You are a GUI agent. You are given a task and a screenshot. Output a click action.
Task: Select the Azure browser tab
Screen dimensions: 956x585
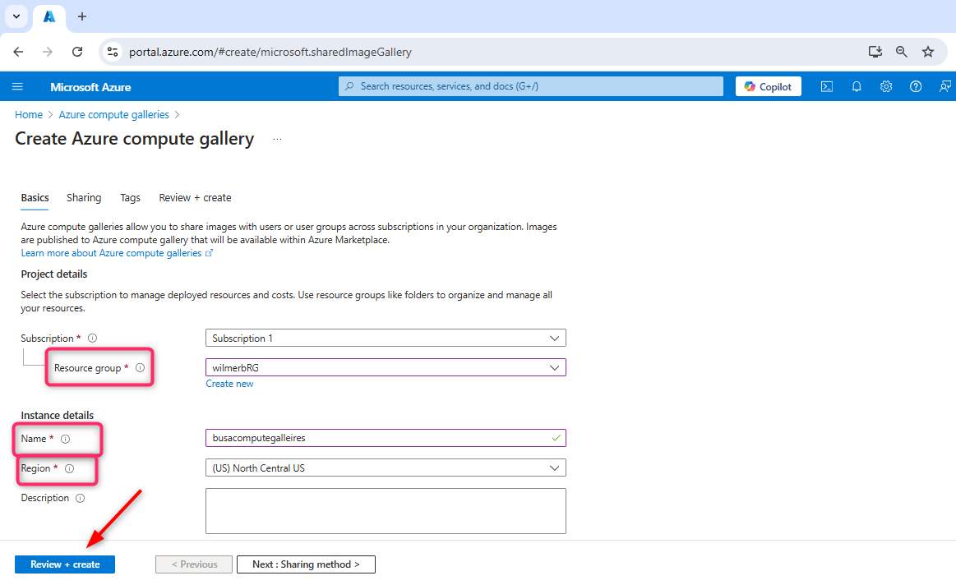[x=49, y=16]
